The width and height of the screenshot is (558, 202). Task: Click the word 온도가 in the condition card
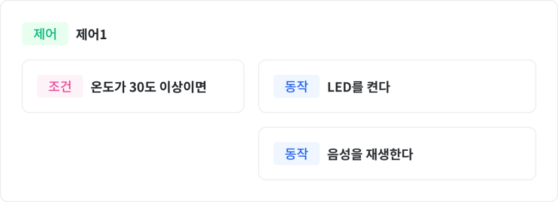107,87
